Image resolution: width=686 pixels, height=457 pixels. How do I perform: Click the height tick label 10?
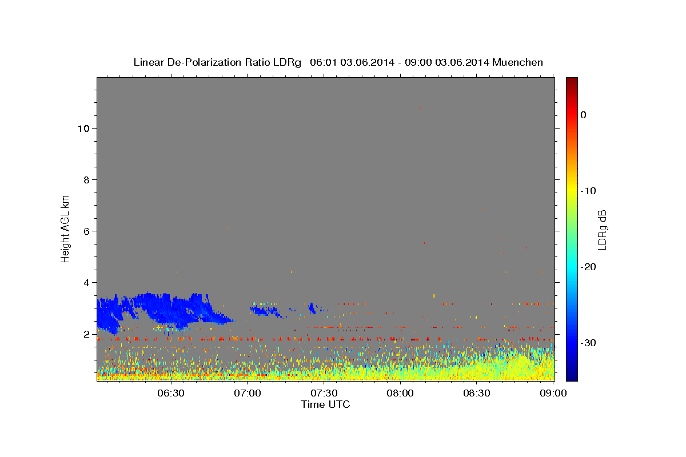click(x=83, y=128)
